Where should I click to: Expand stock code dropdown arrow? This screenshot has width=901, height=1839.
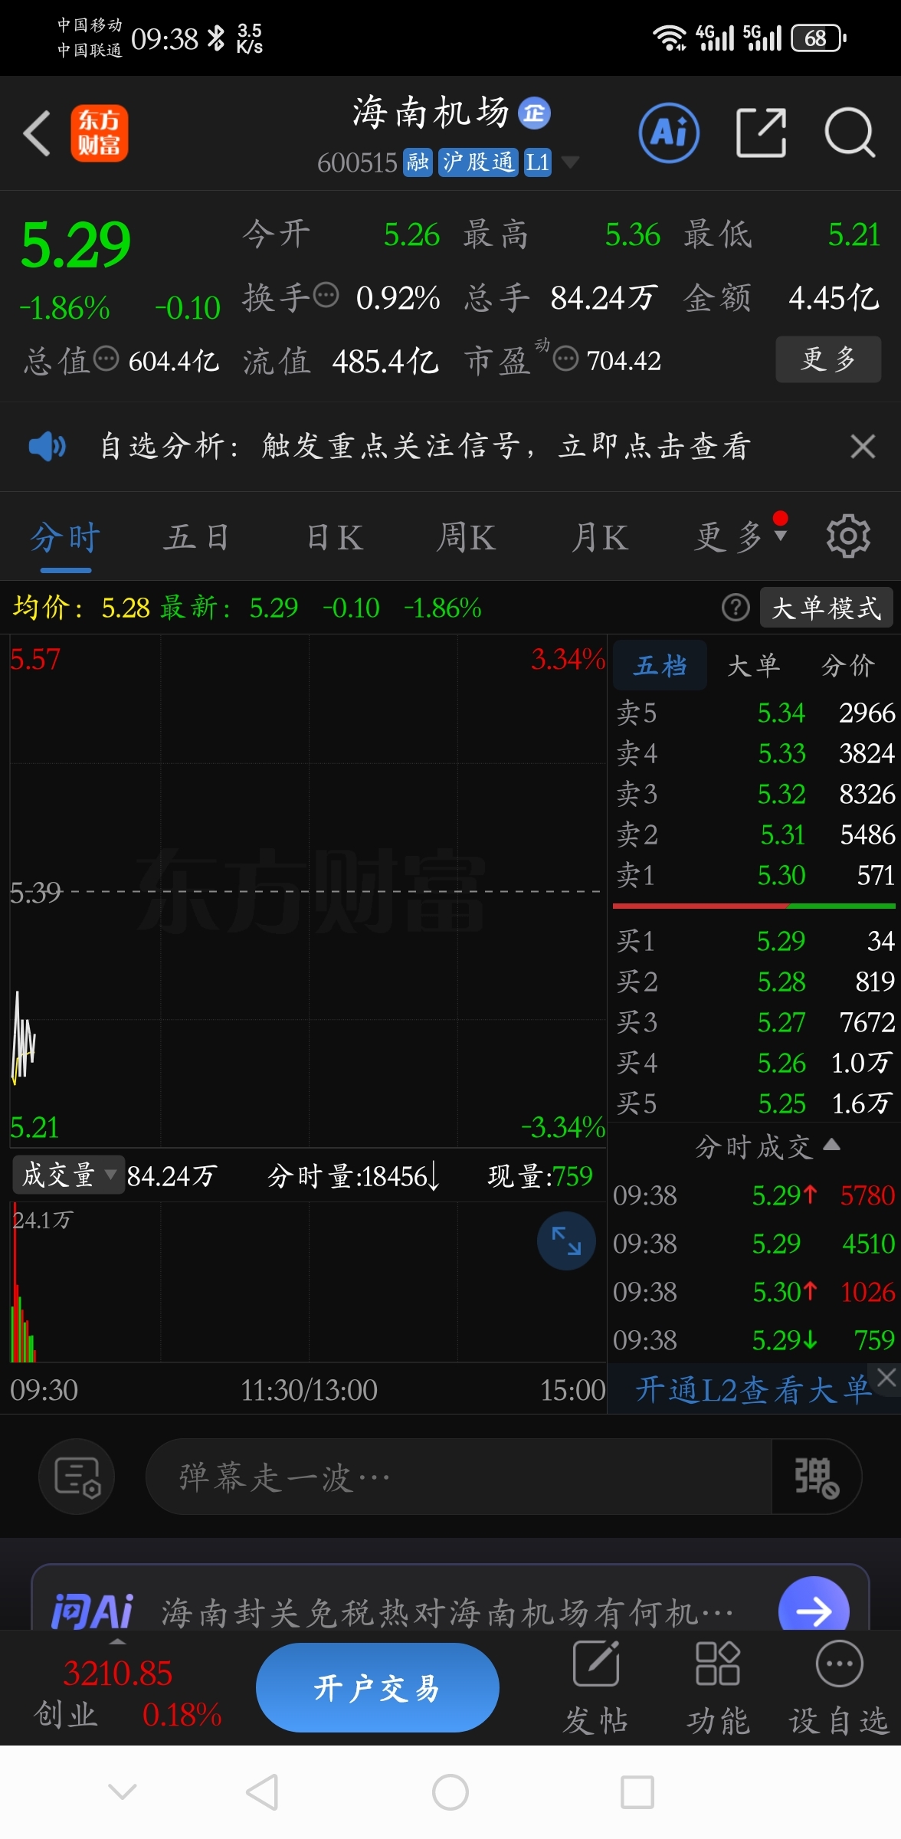570,162
